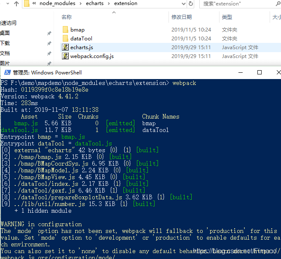Image resolution: width=281 pixels, height=259 pixels.
Task: Click the up-directory arrow button
Action: pos(16,4)
